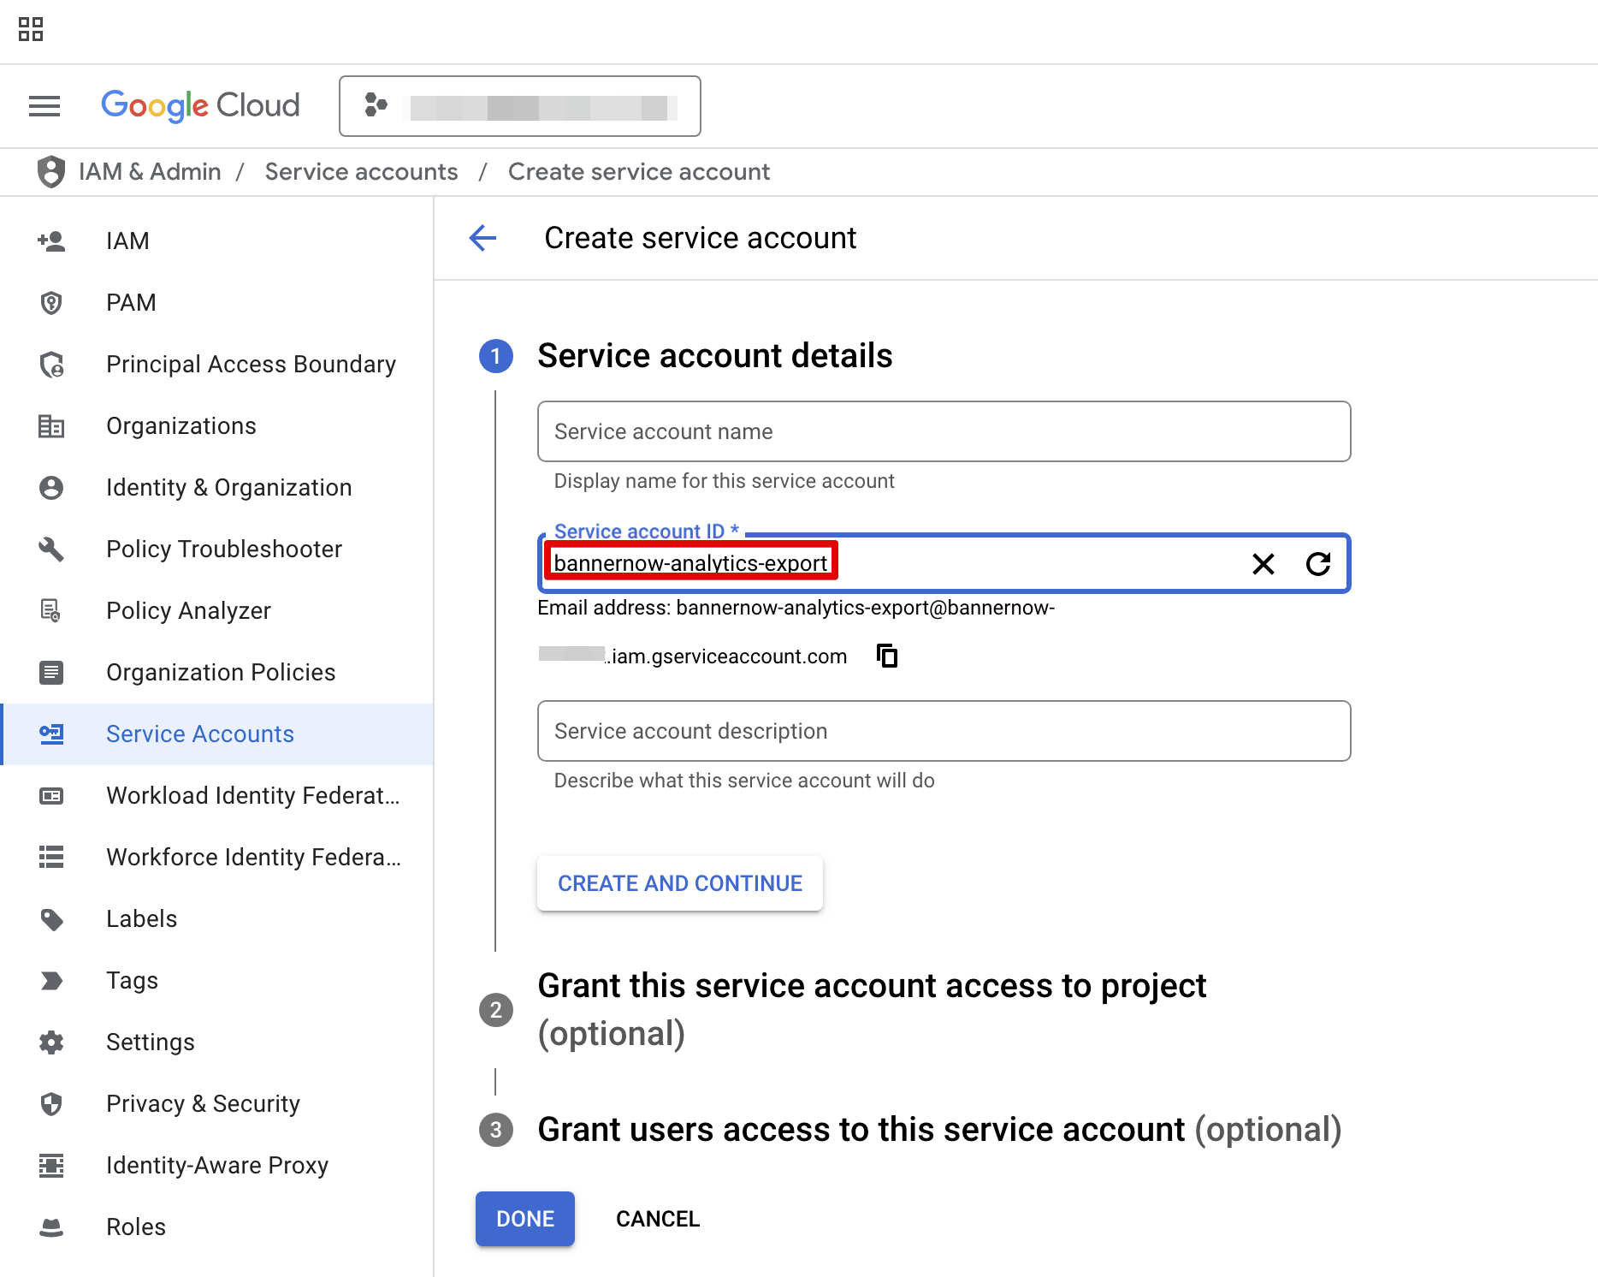Image resolution: width=1598 pixels, height=1277 pixels.
Task: Open the project selector dropdown
Action: [x=520, y=106]
